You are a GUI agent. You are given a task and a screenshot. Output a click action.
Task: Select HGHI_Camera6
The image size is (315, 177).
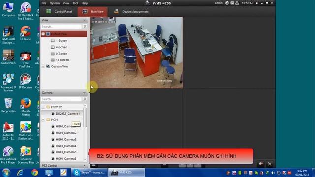tap(66, 158)
